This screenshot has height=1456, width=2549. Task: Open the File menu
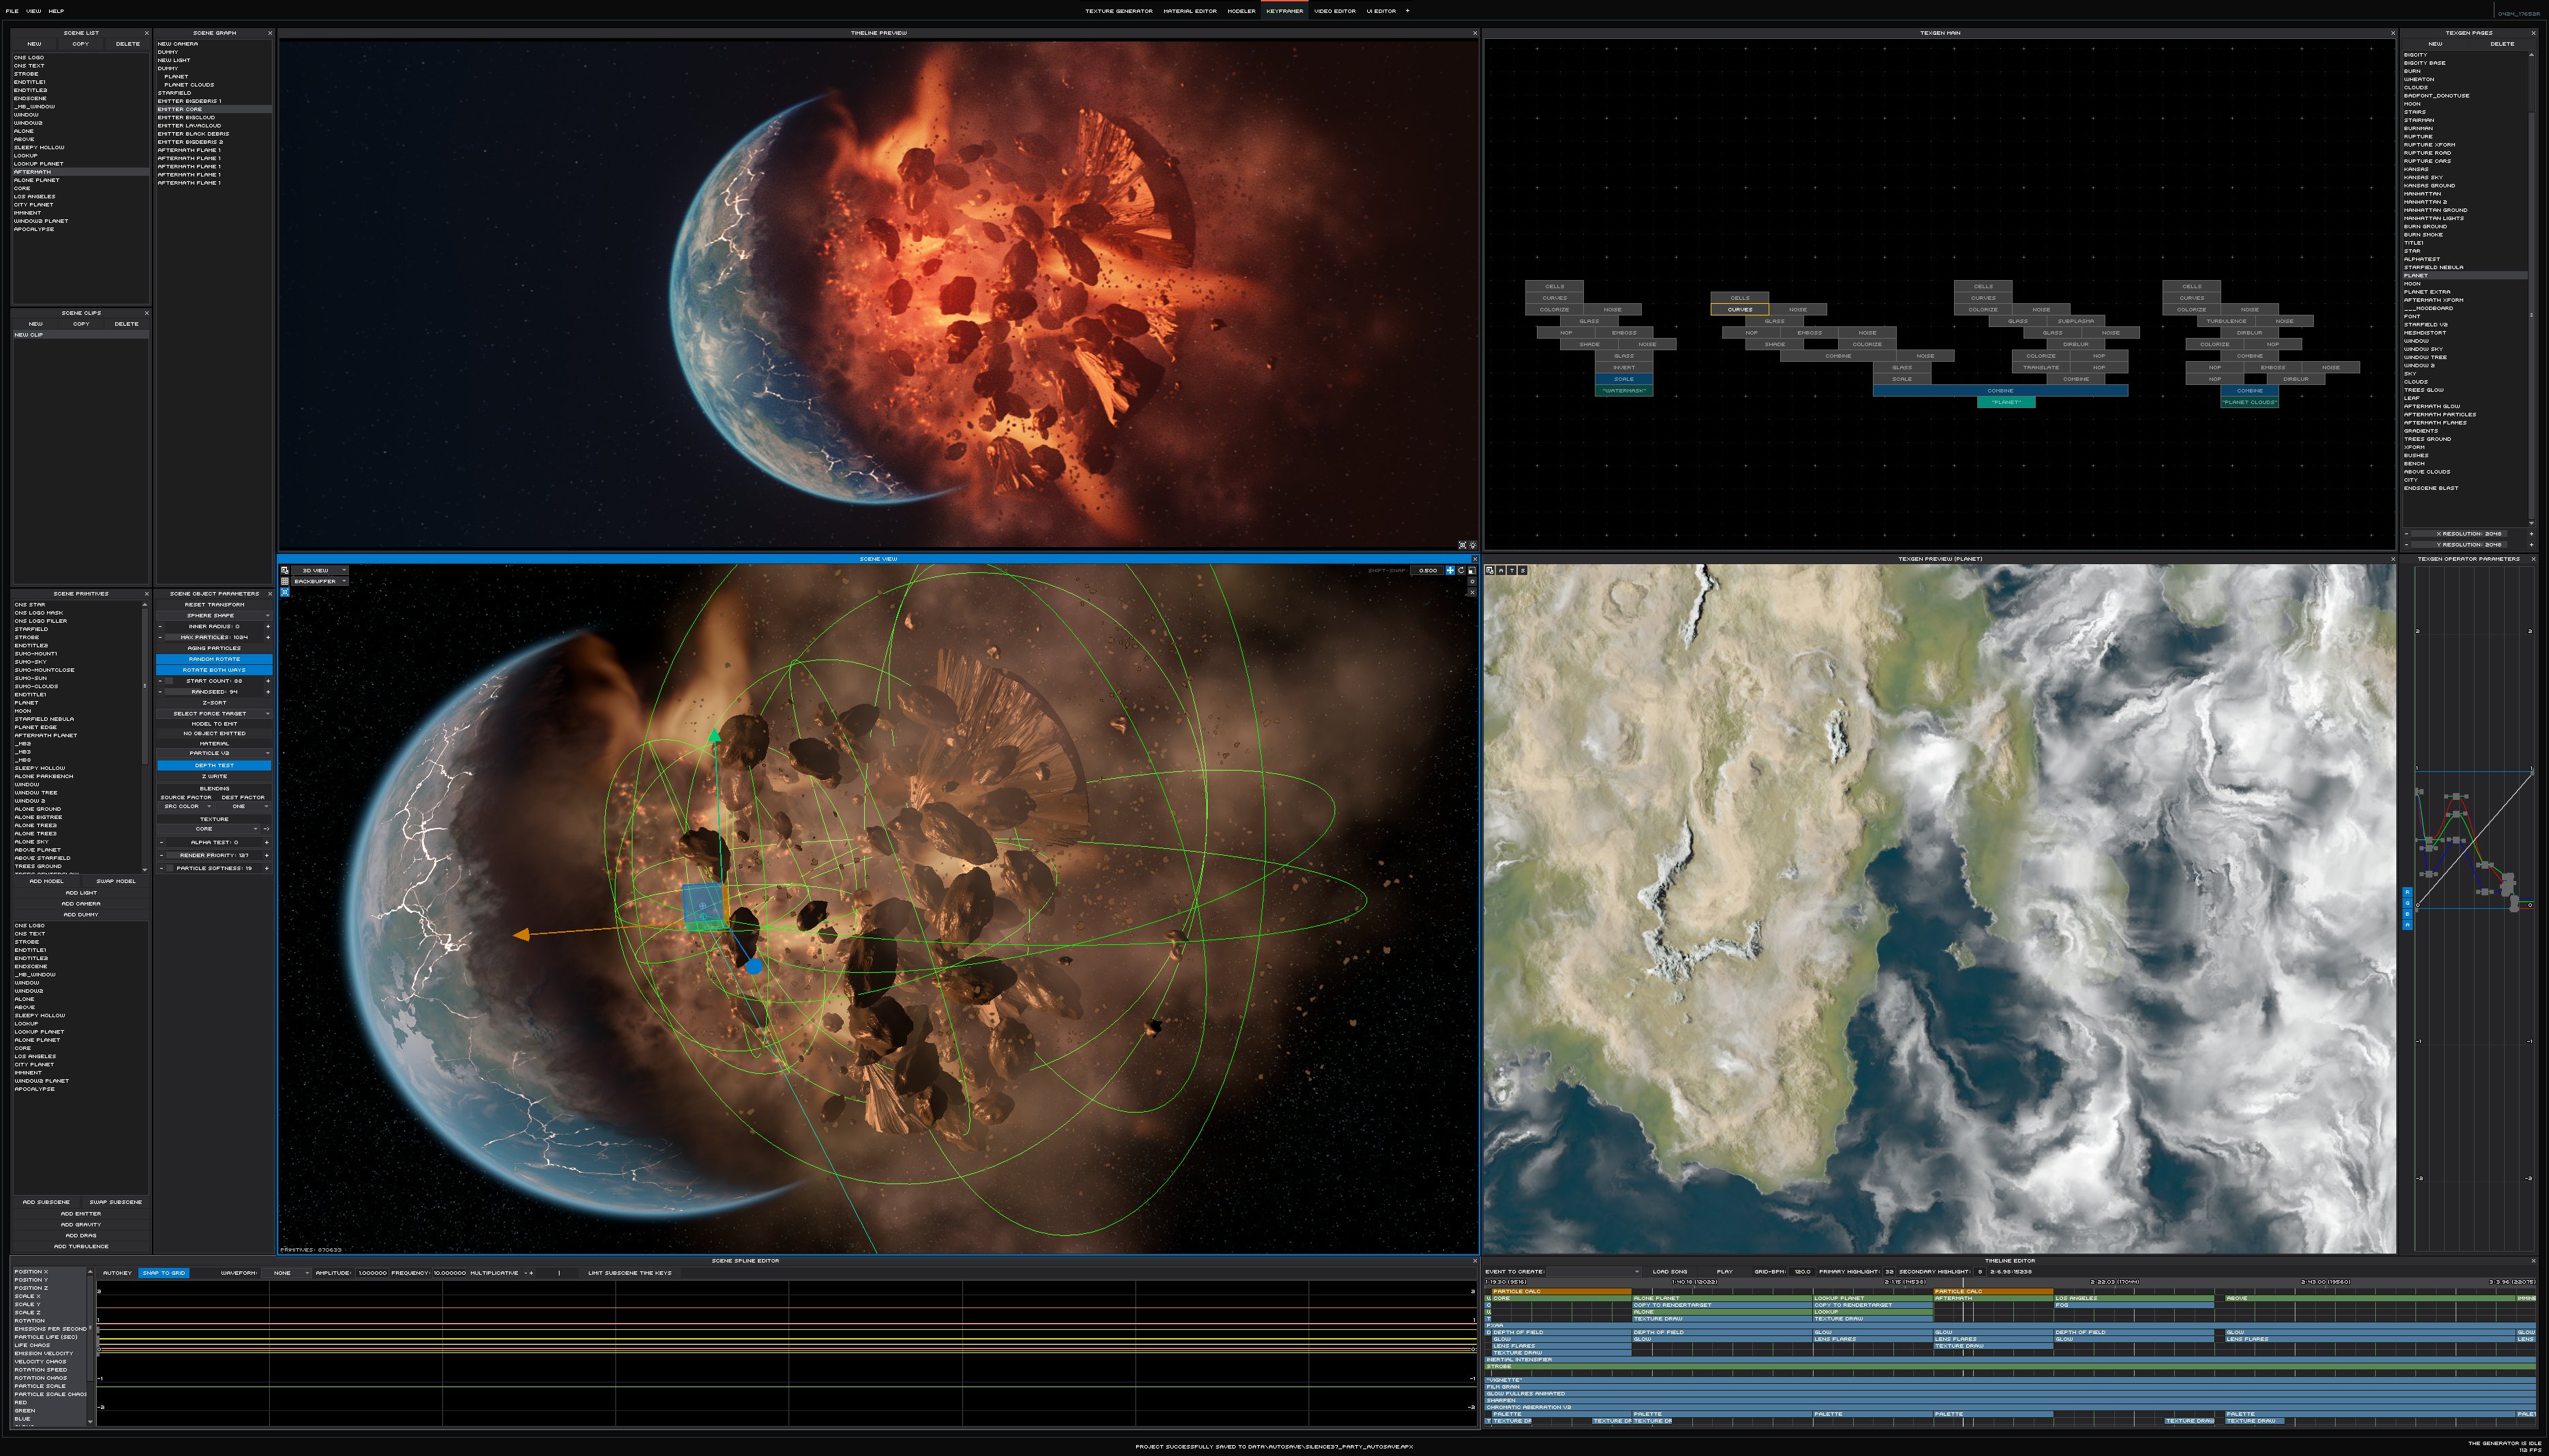point(12,11)
